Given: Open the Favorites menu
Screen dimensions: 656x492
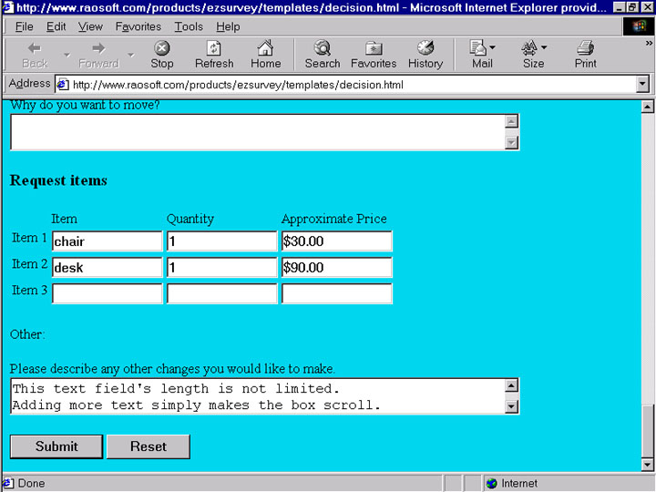Looking at the screenshot, I should click(x=138, y=26).
